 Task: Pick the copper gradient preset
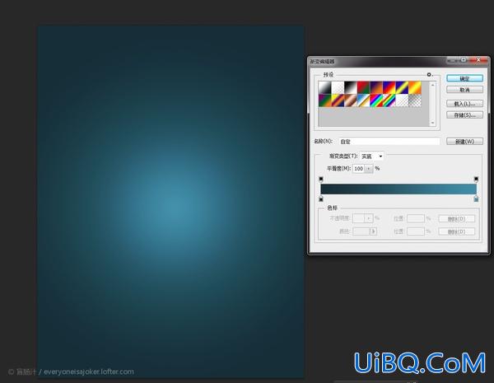pyautogui.click(x=351, y=100)
